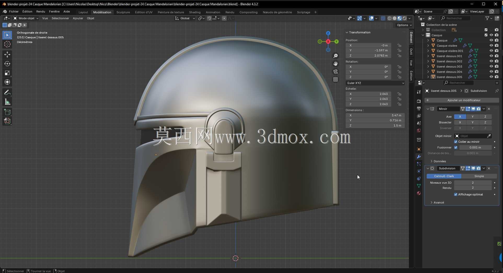This screenshot has height=273, width=503.
Task: Hide liseret dessus.003 in viewport
Action: pos(491,67)
